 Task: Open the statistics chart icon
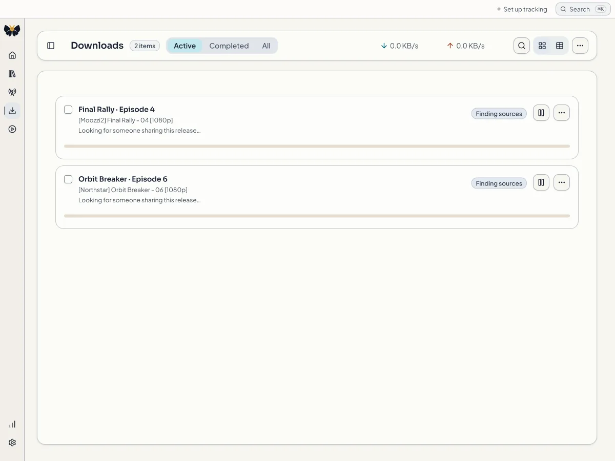pyautogui.click(x=12, y=424)
